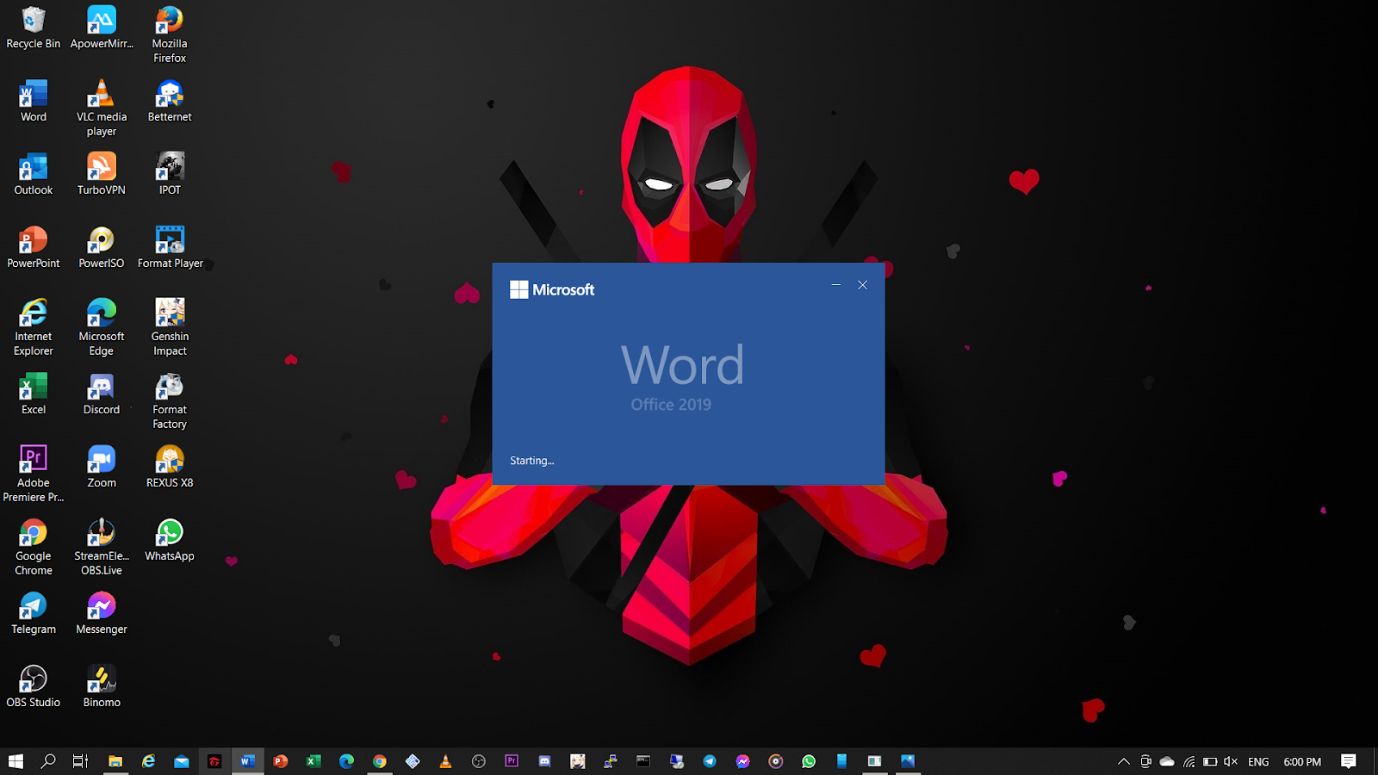
Task: Click the VLC cone on taskbar
Action: 445,761
